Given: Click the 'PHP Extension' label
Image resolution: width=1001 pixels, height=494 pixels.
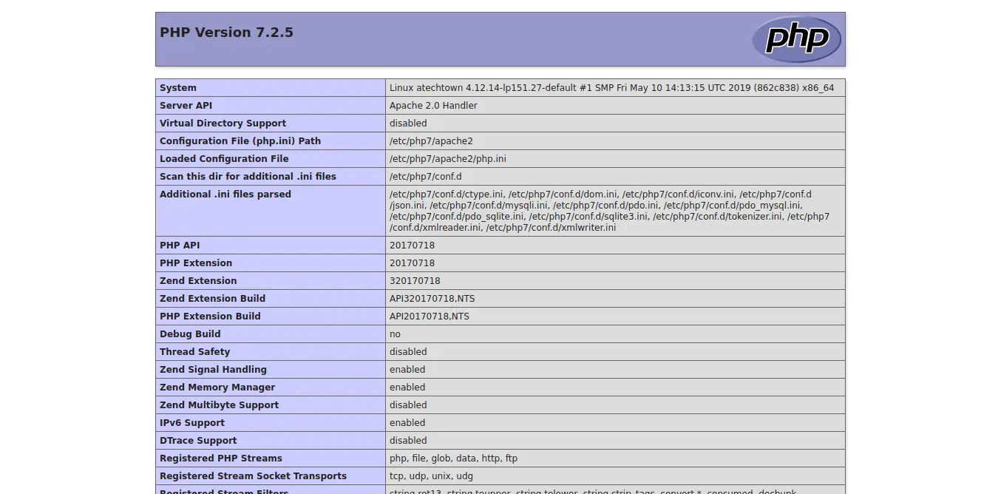Looking at the screenshot, I should click(196, 263).
